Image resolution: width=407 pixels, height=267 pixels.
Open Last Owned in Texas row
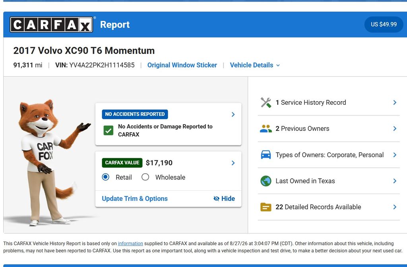(329, 181)
